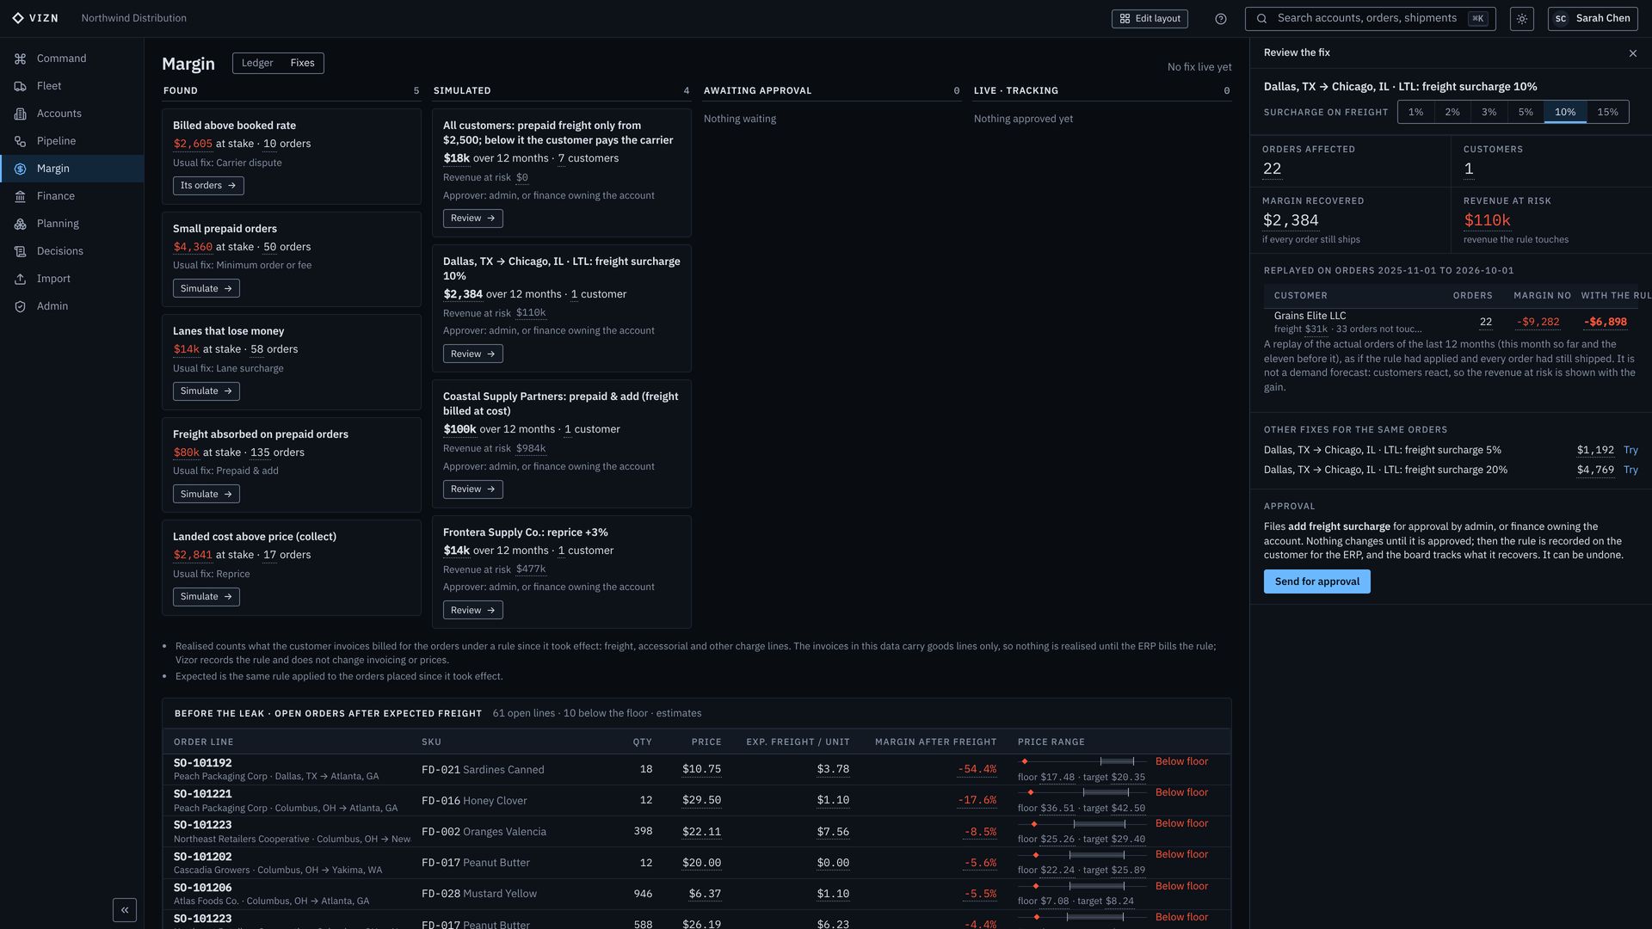Click price range bar for SO-101192
This screenshot has width=1652, height=929.
click(x=1082, y=761)
